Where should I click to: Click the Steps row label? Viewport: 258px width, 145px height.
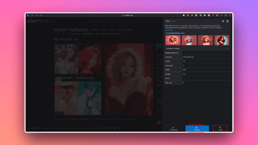tap(167, 61)
